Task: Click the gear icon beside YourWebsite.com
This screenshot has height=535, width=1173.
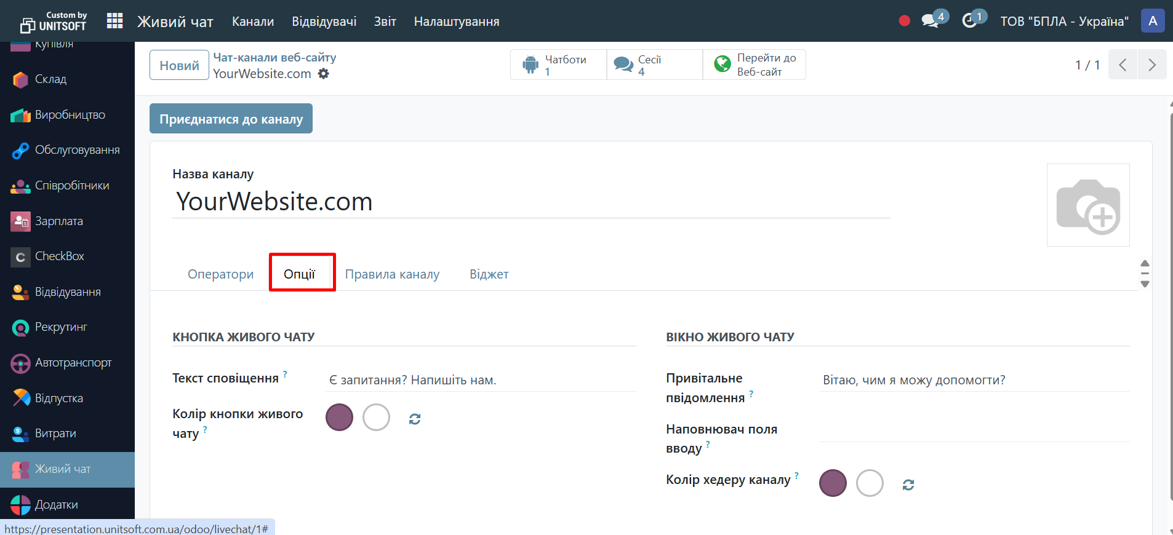Action: tap(324, 74)
